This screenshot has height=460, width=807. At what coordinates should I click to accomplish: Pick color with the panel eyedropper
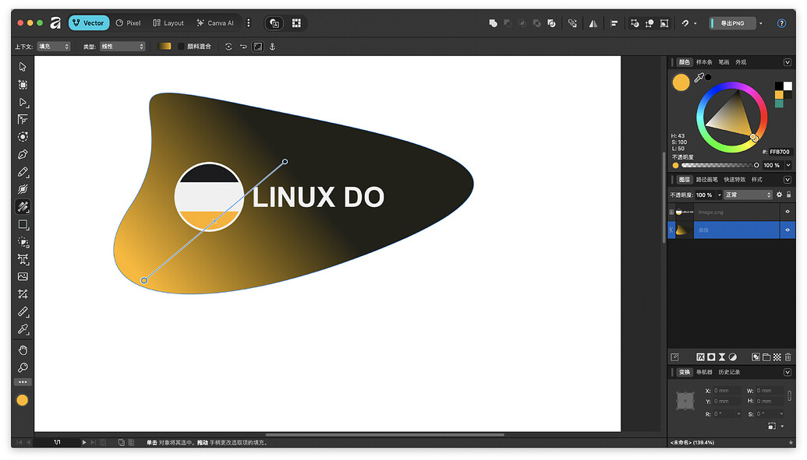[x=699, y=78]
